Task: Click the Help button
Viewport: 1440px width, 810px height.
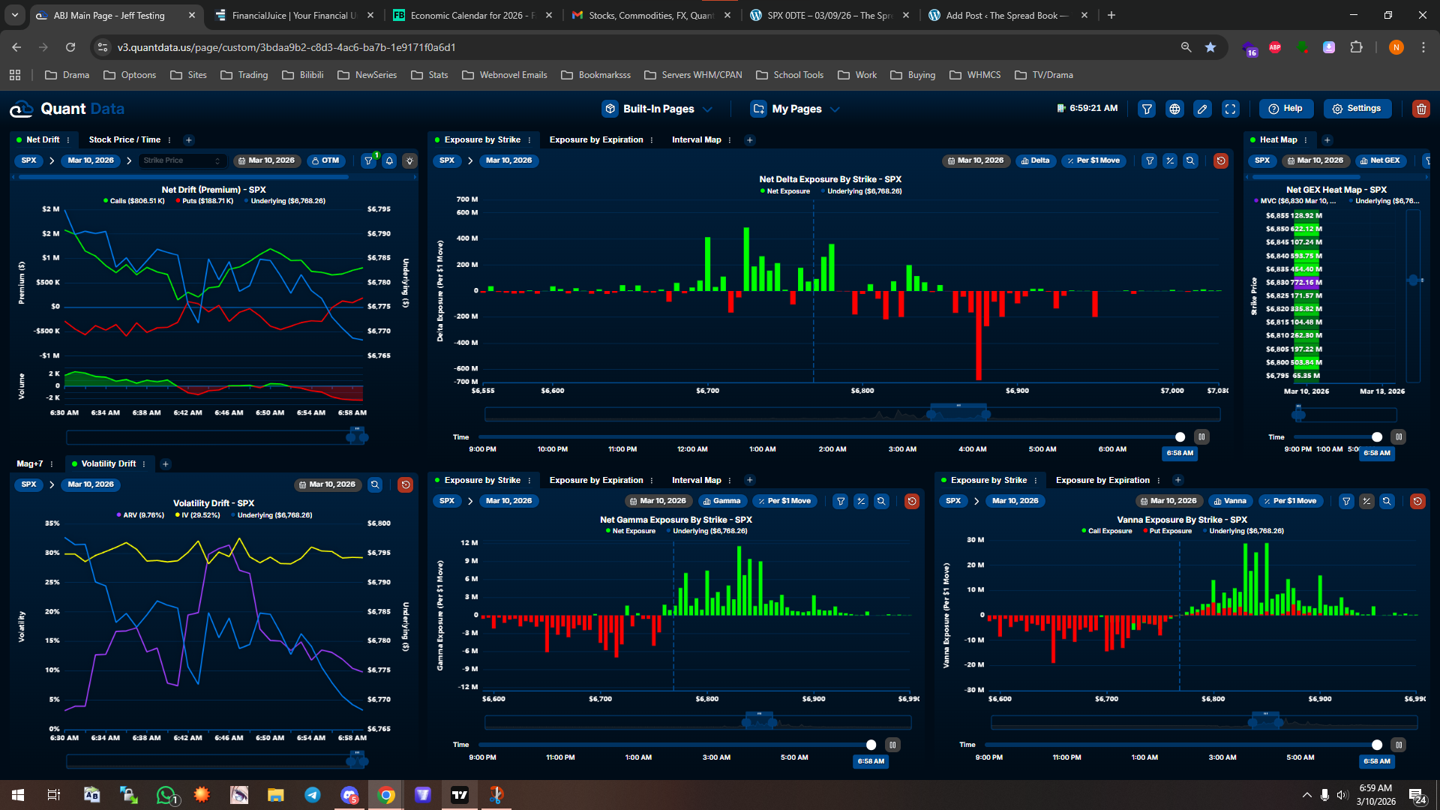Action: (x=1285, y=109)
